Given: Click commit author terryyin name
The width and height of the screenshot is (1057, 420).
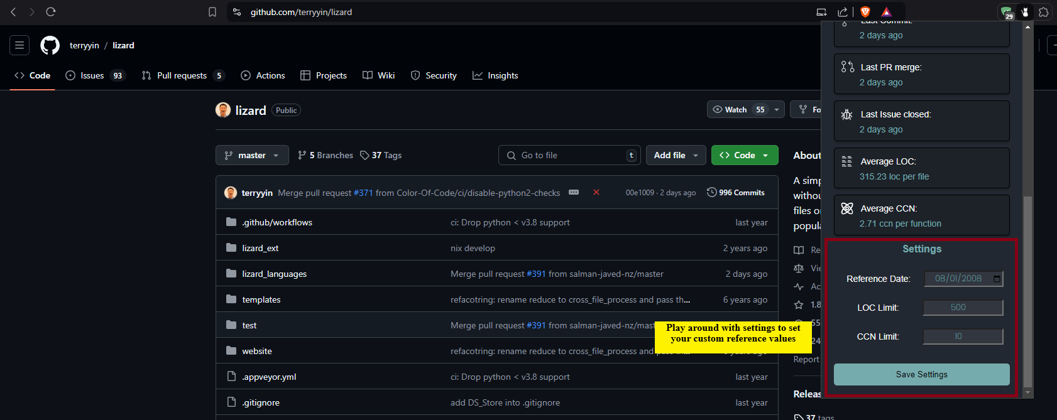Looking at the screenshot, I should [x=257, y=193].
